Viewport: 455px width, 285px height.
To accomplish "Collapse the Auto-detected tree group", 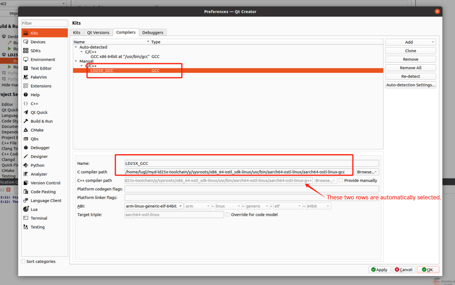I will pos(76,47).
